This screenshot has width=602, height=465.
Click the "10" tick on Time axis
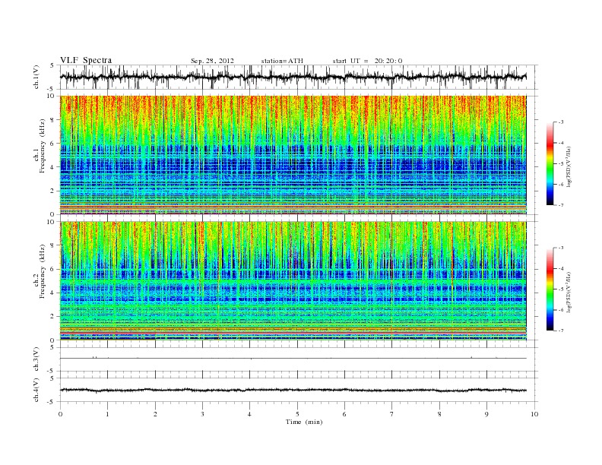coord(534,414)
